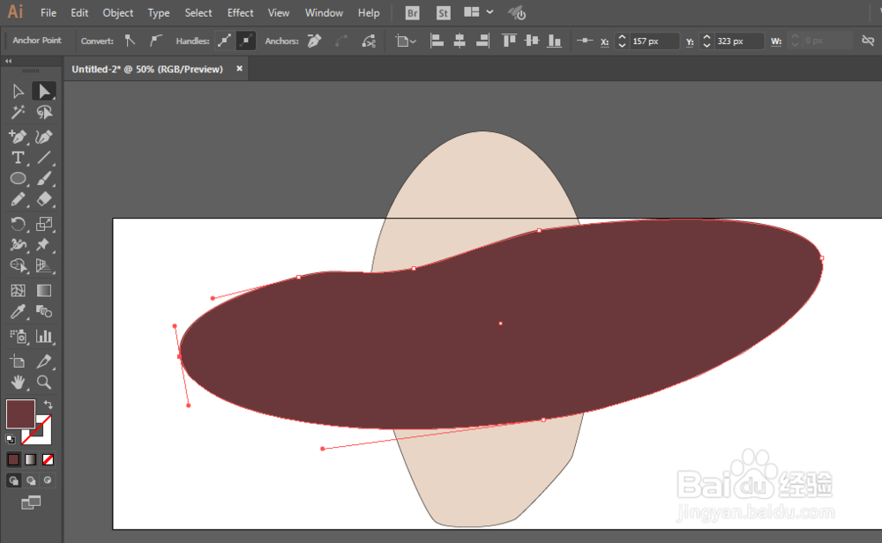Hide handles for multiple selected anchors

(x=246, y=41)
